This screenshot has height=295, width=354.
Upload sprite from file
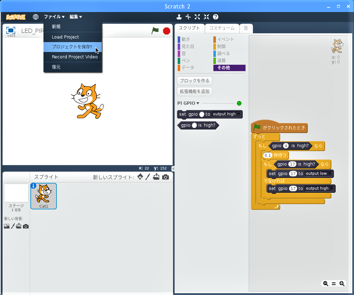coord(156,177)
